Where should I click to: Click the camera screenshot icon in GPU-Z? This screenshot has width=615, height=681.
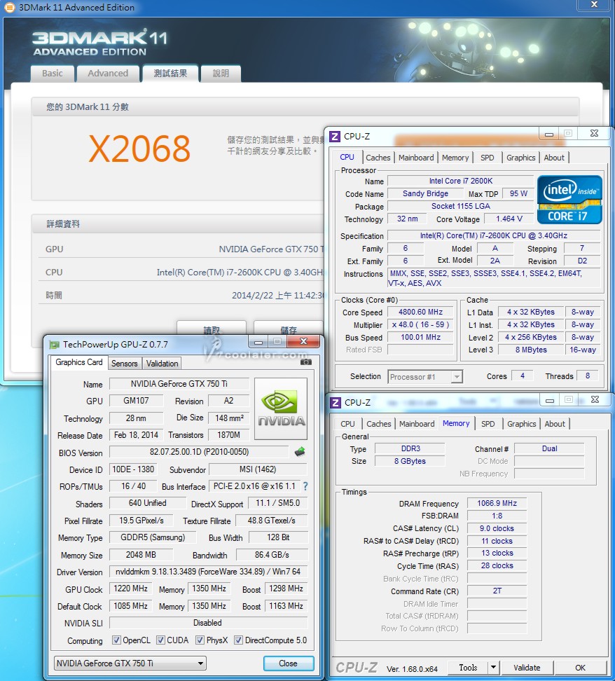coord(306,362)
